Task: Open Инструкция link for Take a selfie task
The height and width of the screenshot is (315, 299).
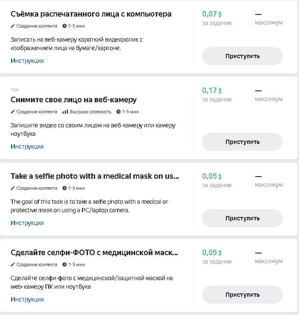Action: (x=27, y=223)
